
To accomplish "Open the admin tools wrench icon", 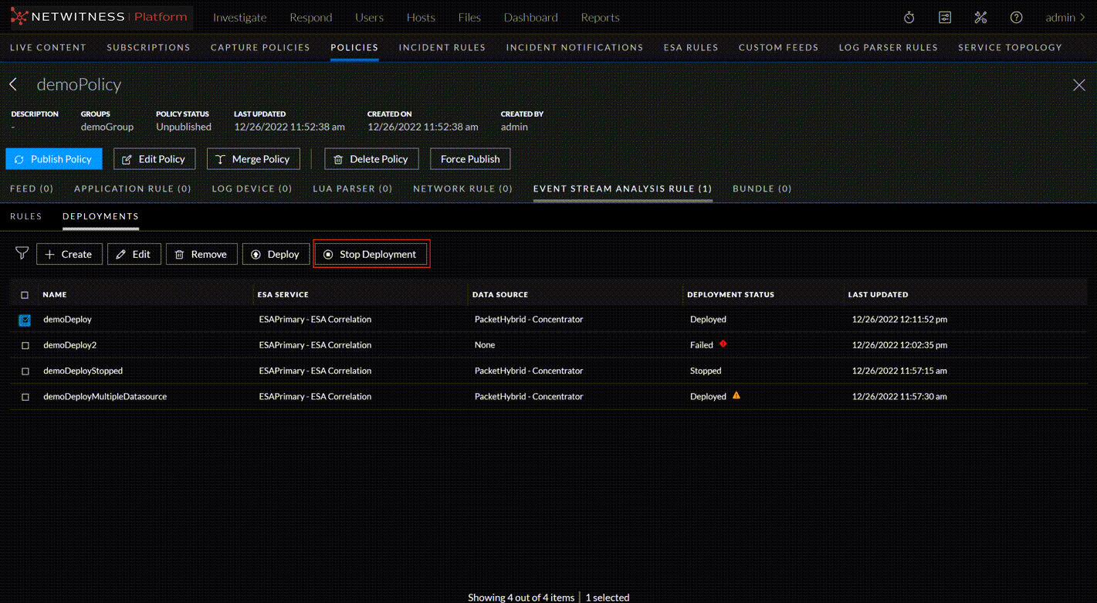I will (980, 17).
